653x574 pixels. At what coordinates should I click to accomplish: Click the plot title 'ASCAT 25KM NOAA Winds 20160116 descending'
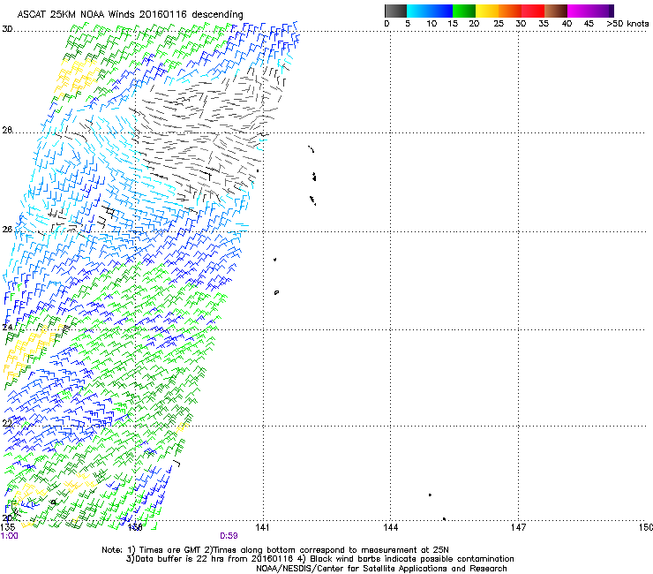pyautogui.click(x=130, y=15)
